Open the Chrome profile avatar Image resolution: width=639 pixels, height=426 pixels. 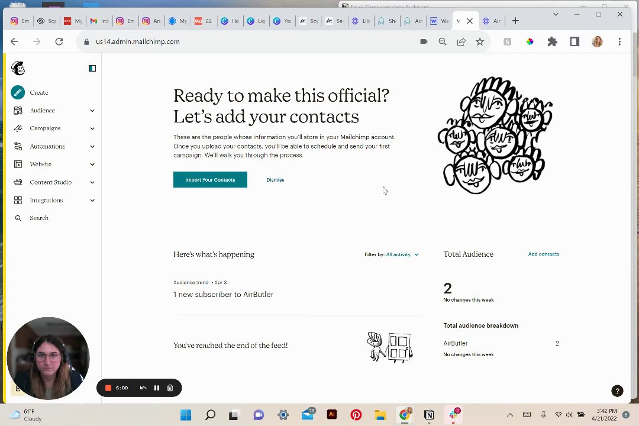coord(597,41)
